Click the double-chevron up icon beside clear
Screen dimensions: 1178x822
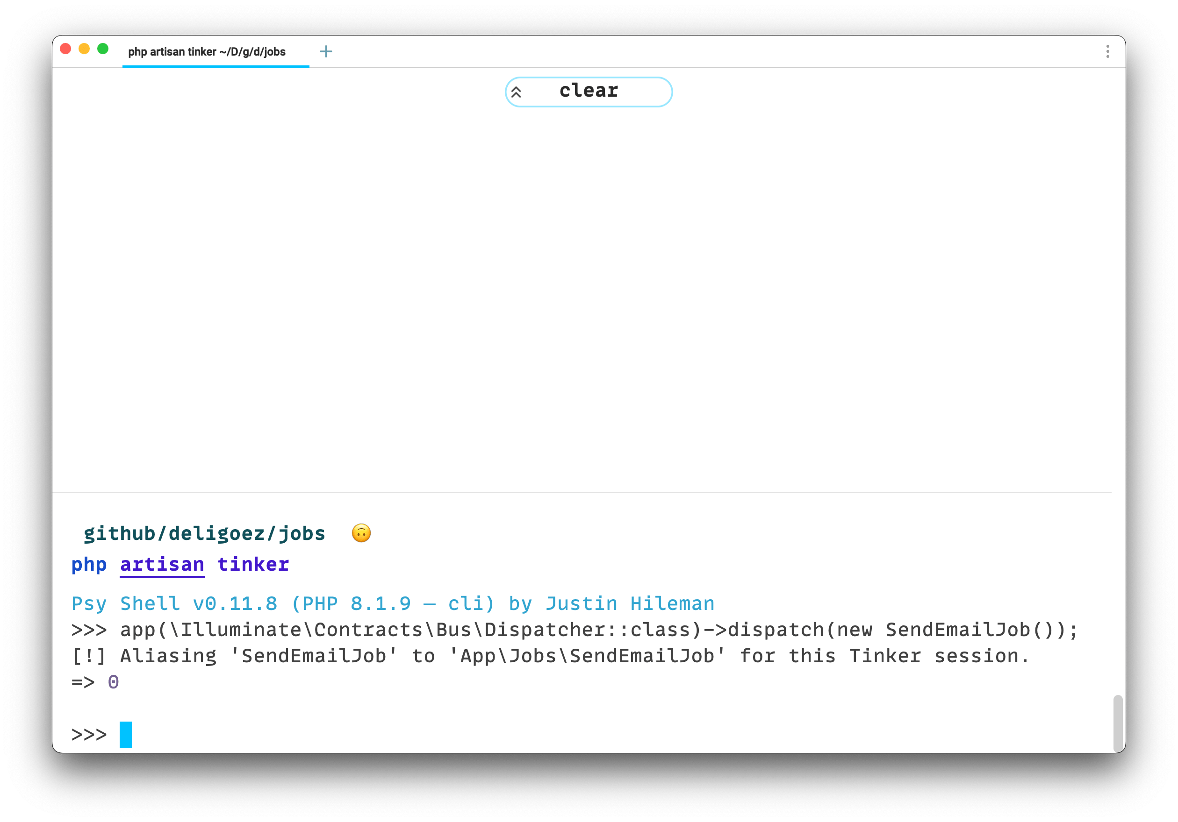(x=516, y=92)
